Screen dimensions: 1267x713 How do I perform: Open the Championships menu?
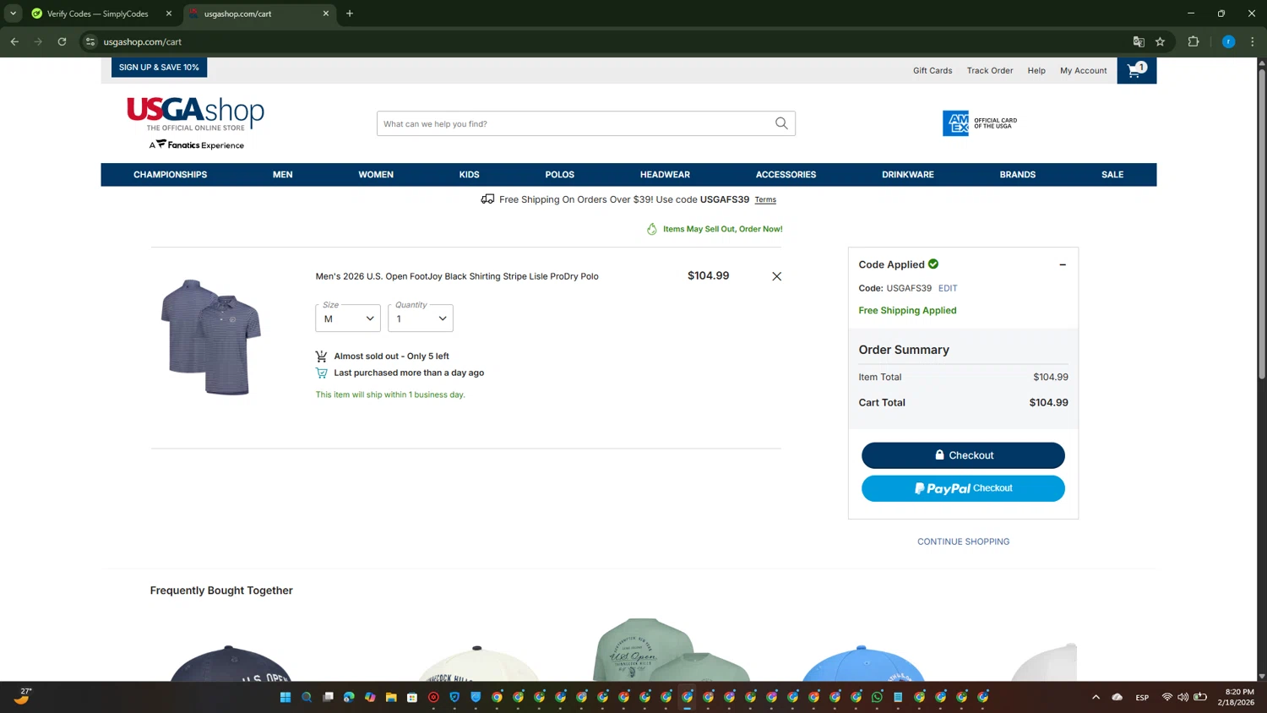tap(170, 175)
